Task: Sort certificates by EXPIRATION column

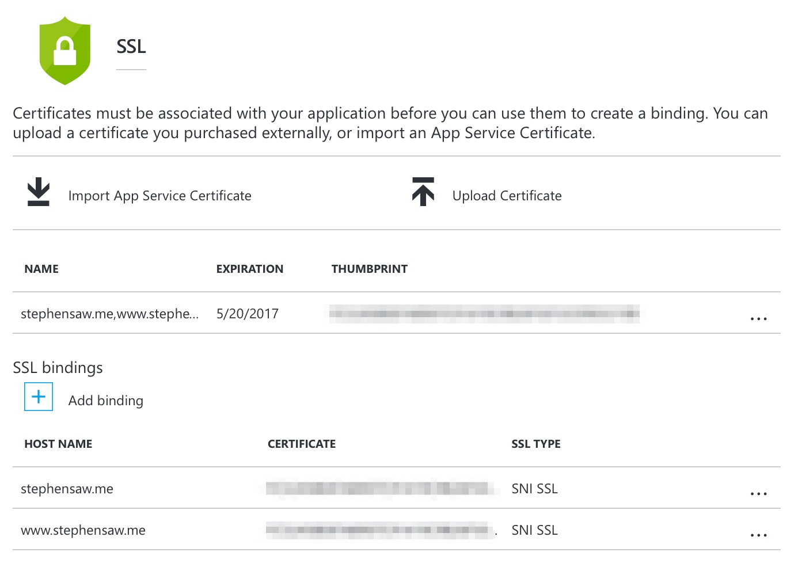Action: tap(250, 268)
